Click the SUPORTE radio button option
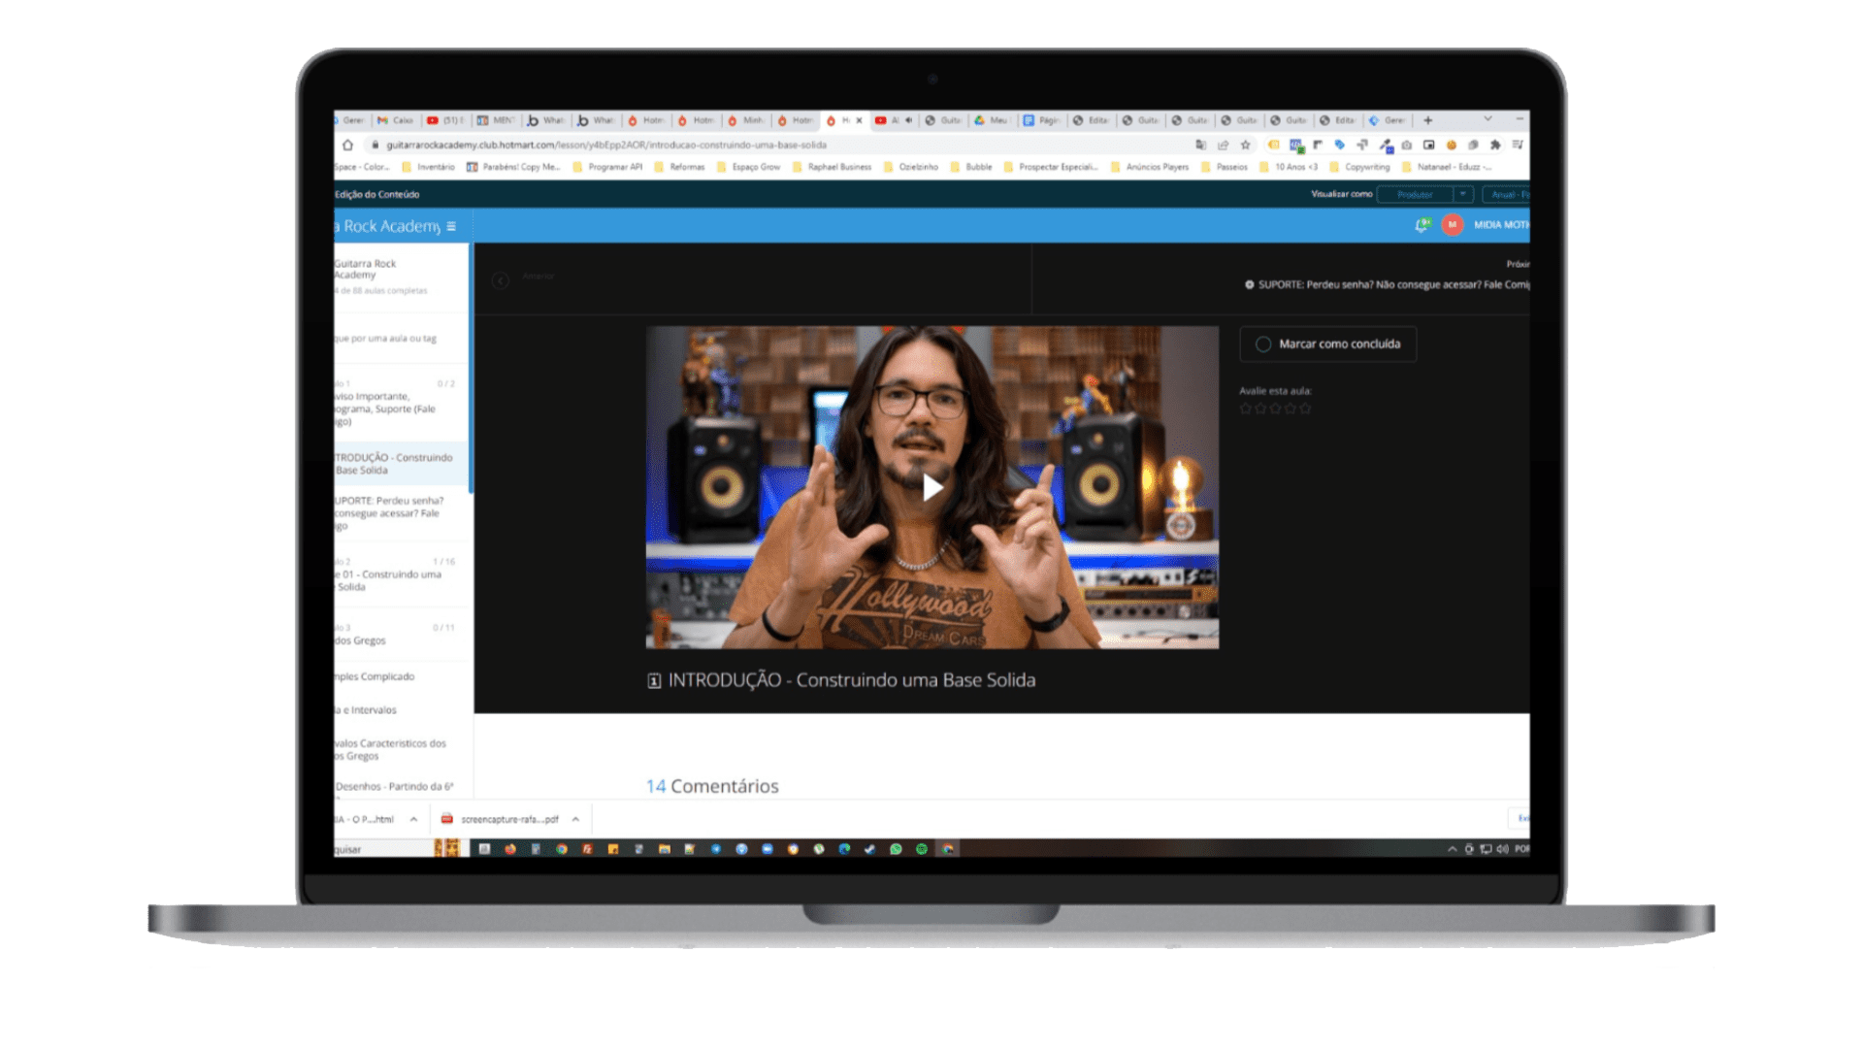The width and height of the screenshot is (1863, 1048). click(1248, 284)
